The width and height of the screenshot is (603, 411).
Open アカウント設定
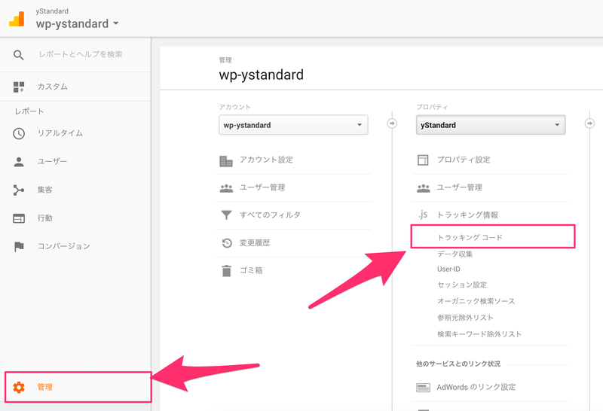coord(267,160)
